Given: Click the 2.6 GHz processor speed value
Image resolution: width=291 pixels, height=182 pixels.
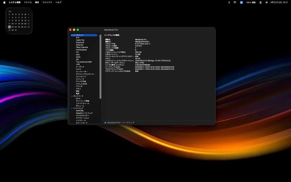Looking at the screenshot, I should coord(138,46).
